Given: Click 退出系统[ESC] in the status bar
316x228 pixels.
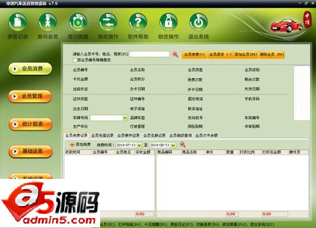Looking at the screenshot, I should click(x=262, y=225).
